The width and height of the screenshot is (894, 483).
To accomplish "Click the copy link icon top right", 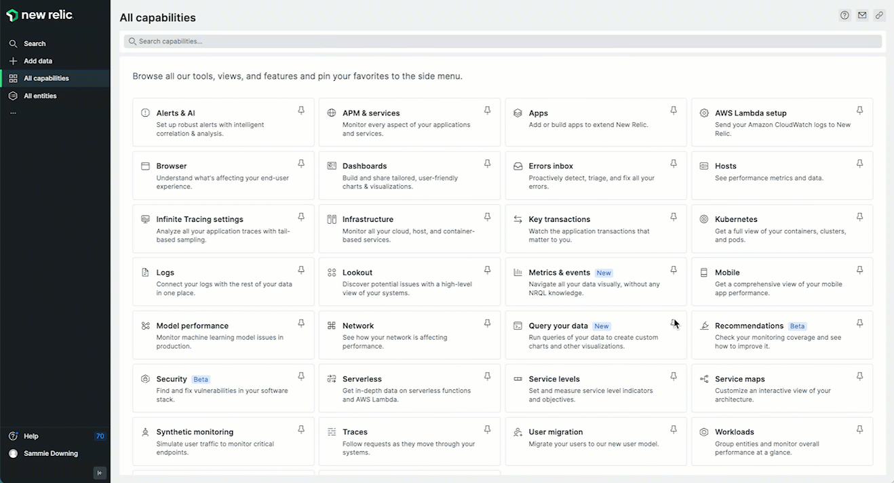I will pos(880,14).
